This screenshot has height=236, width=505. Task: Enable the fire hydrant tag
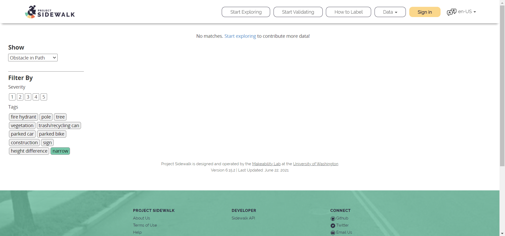(23, 117)
